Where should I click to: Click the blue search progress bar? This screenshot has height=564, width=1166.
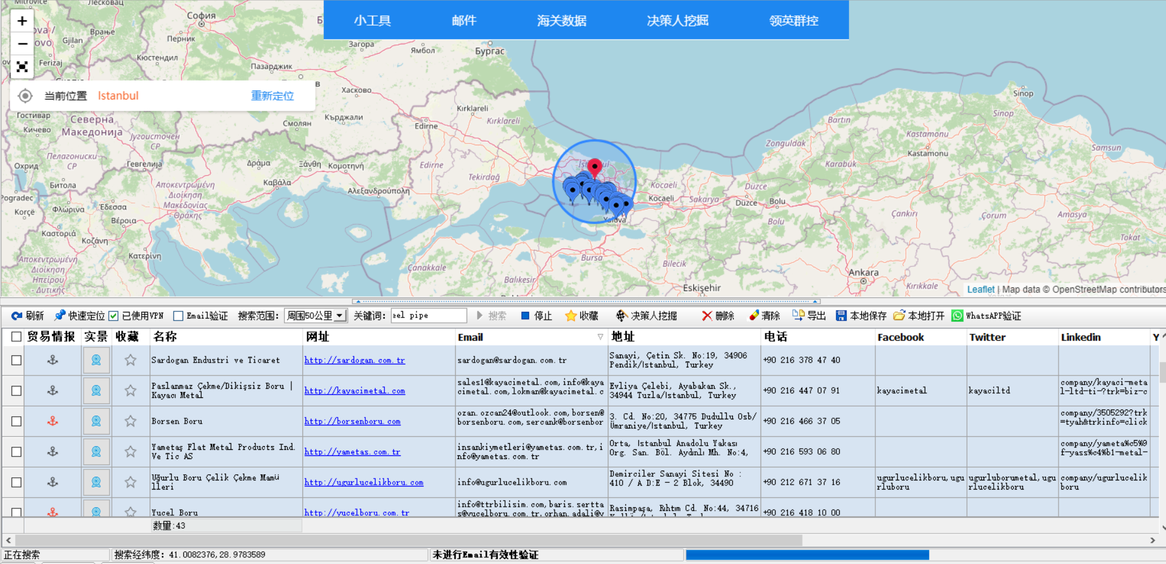807,555
